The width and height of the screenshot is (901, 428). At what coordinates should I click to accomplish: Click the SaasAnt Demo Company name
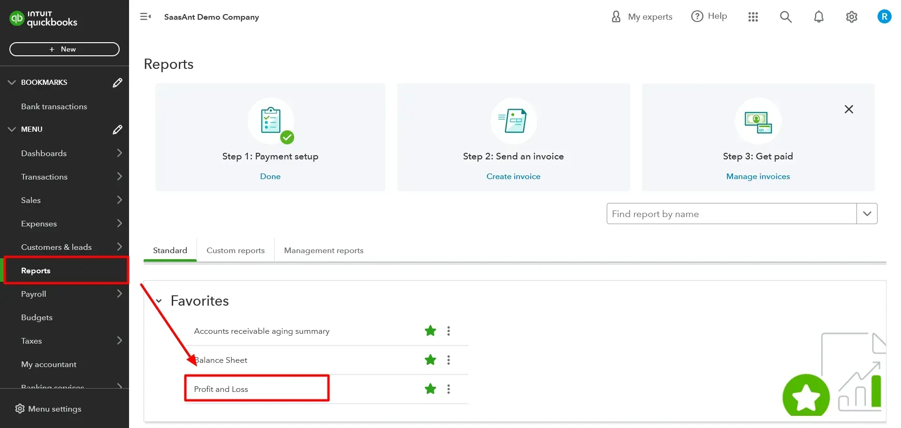(x=212, y=17)
